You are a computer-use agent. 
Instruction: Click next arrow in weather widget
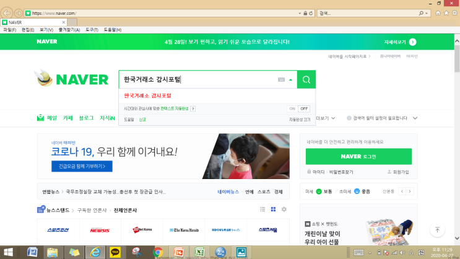point(410,191)
